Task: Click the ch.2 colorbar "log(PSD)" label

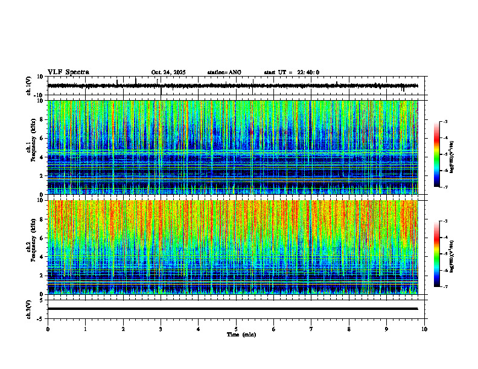Action: pos(452,256)
